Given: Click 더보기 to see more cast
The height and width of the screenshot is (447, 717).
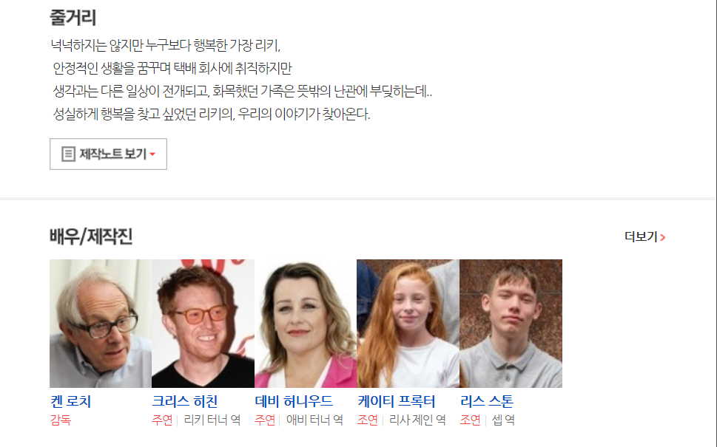Looking at the screenshot, I should [641, 236].
